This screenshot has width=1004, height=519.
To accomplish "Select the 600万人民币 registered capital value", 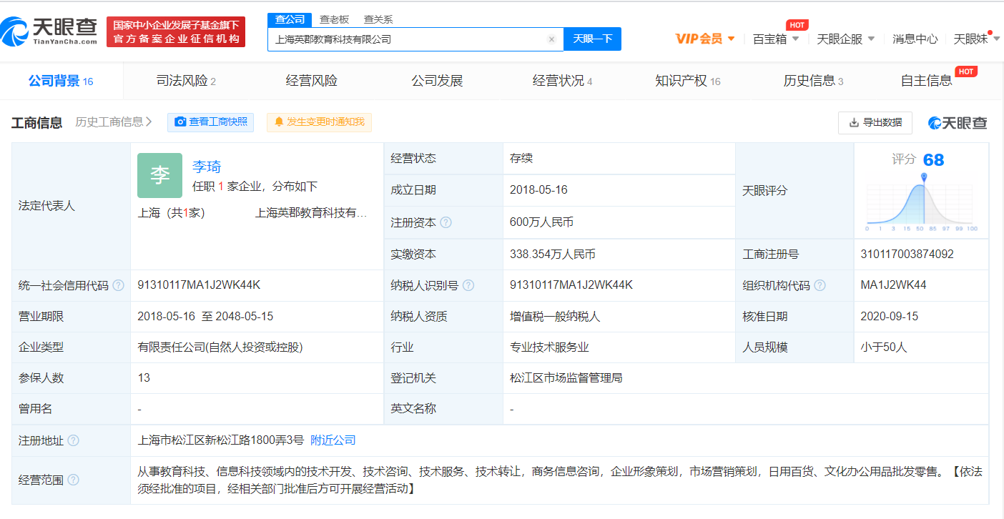I will point(541,222).
